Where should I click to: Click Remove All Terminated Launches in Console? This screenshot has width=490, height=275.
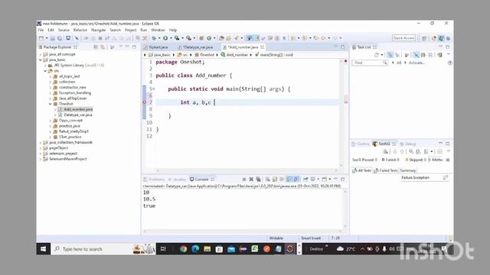tap(258, 180)
